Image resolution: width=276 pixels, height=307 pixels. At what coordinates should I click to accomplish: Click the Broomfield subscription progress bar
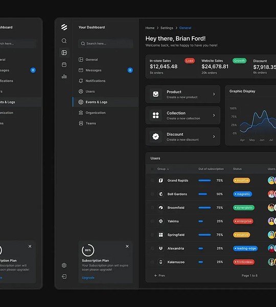click(x=204, y=208)
